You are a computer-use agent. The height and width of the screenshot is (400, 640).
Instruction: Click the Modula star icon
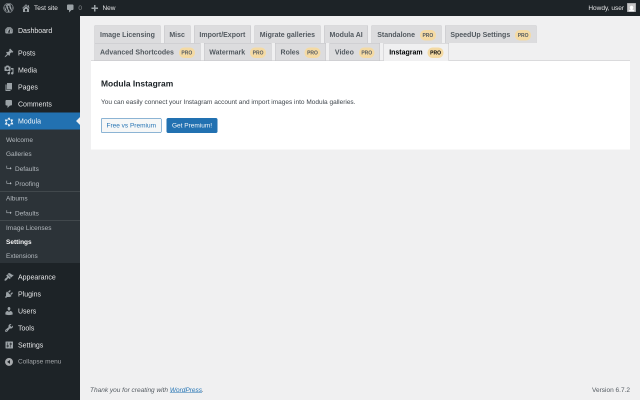tap(9, 121)
